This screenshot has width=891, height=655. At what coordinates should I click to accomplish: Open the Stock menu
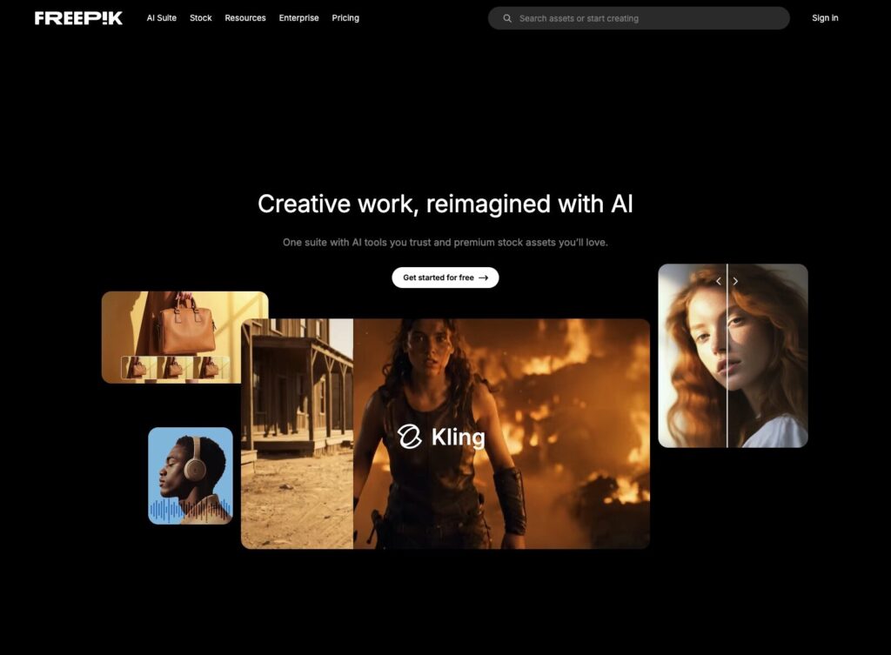point(201,18)
